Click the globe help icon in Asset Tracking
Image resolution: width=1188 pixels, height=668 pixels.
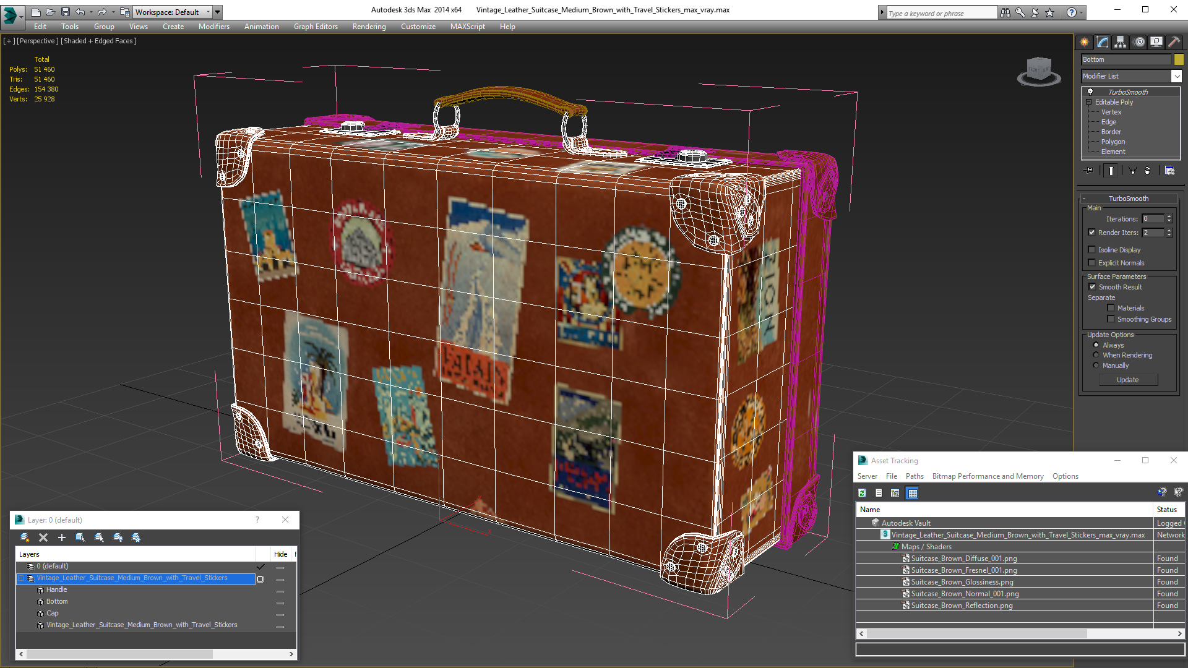pyautogui.click(x=1161, y=492)
